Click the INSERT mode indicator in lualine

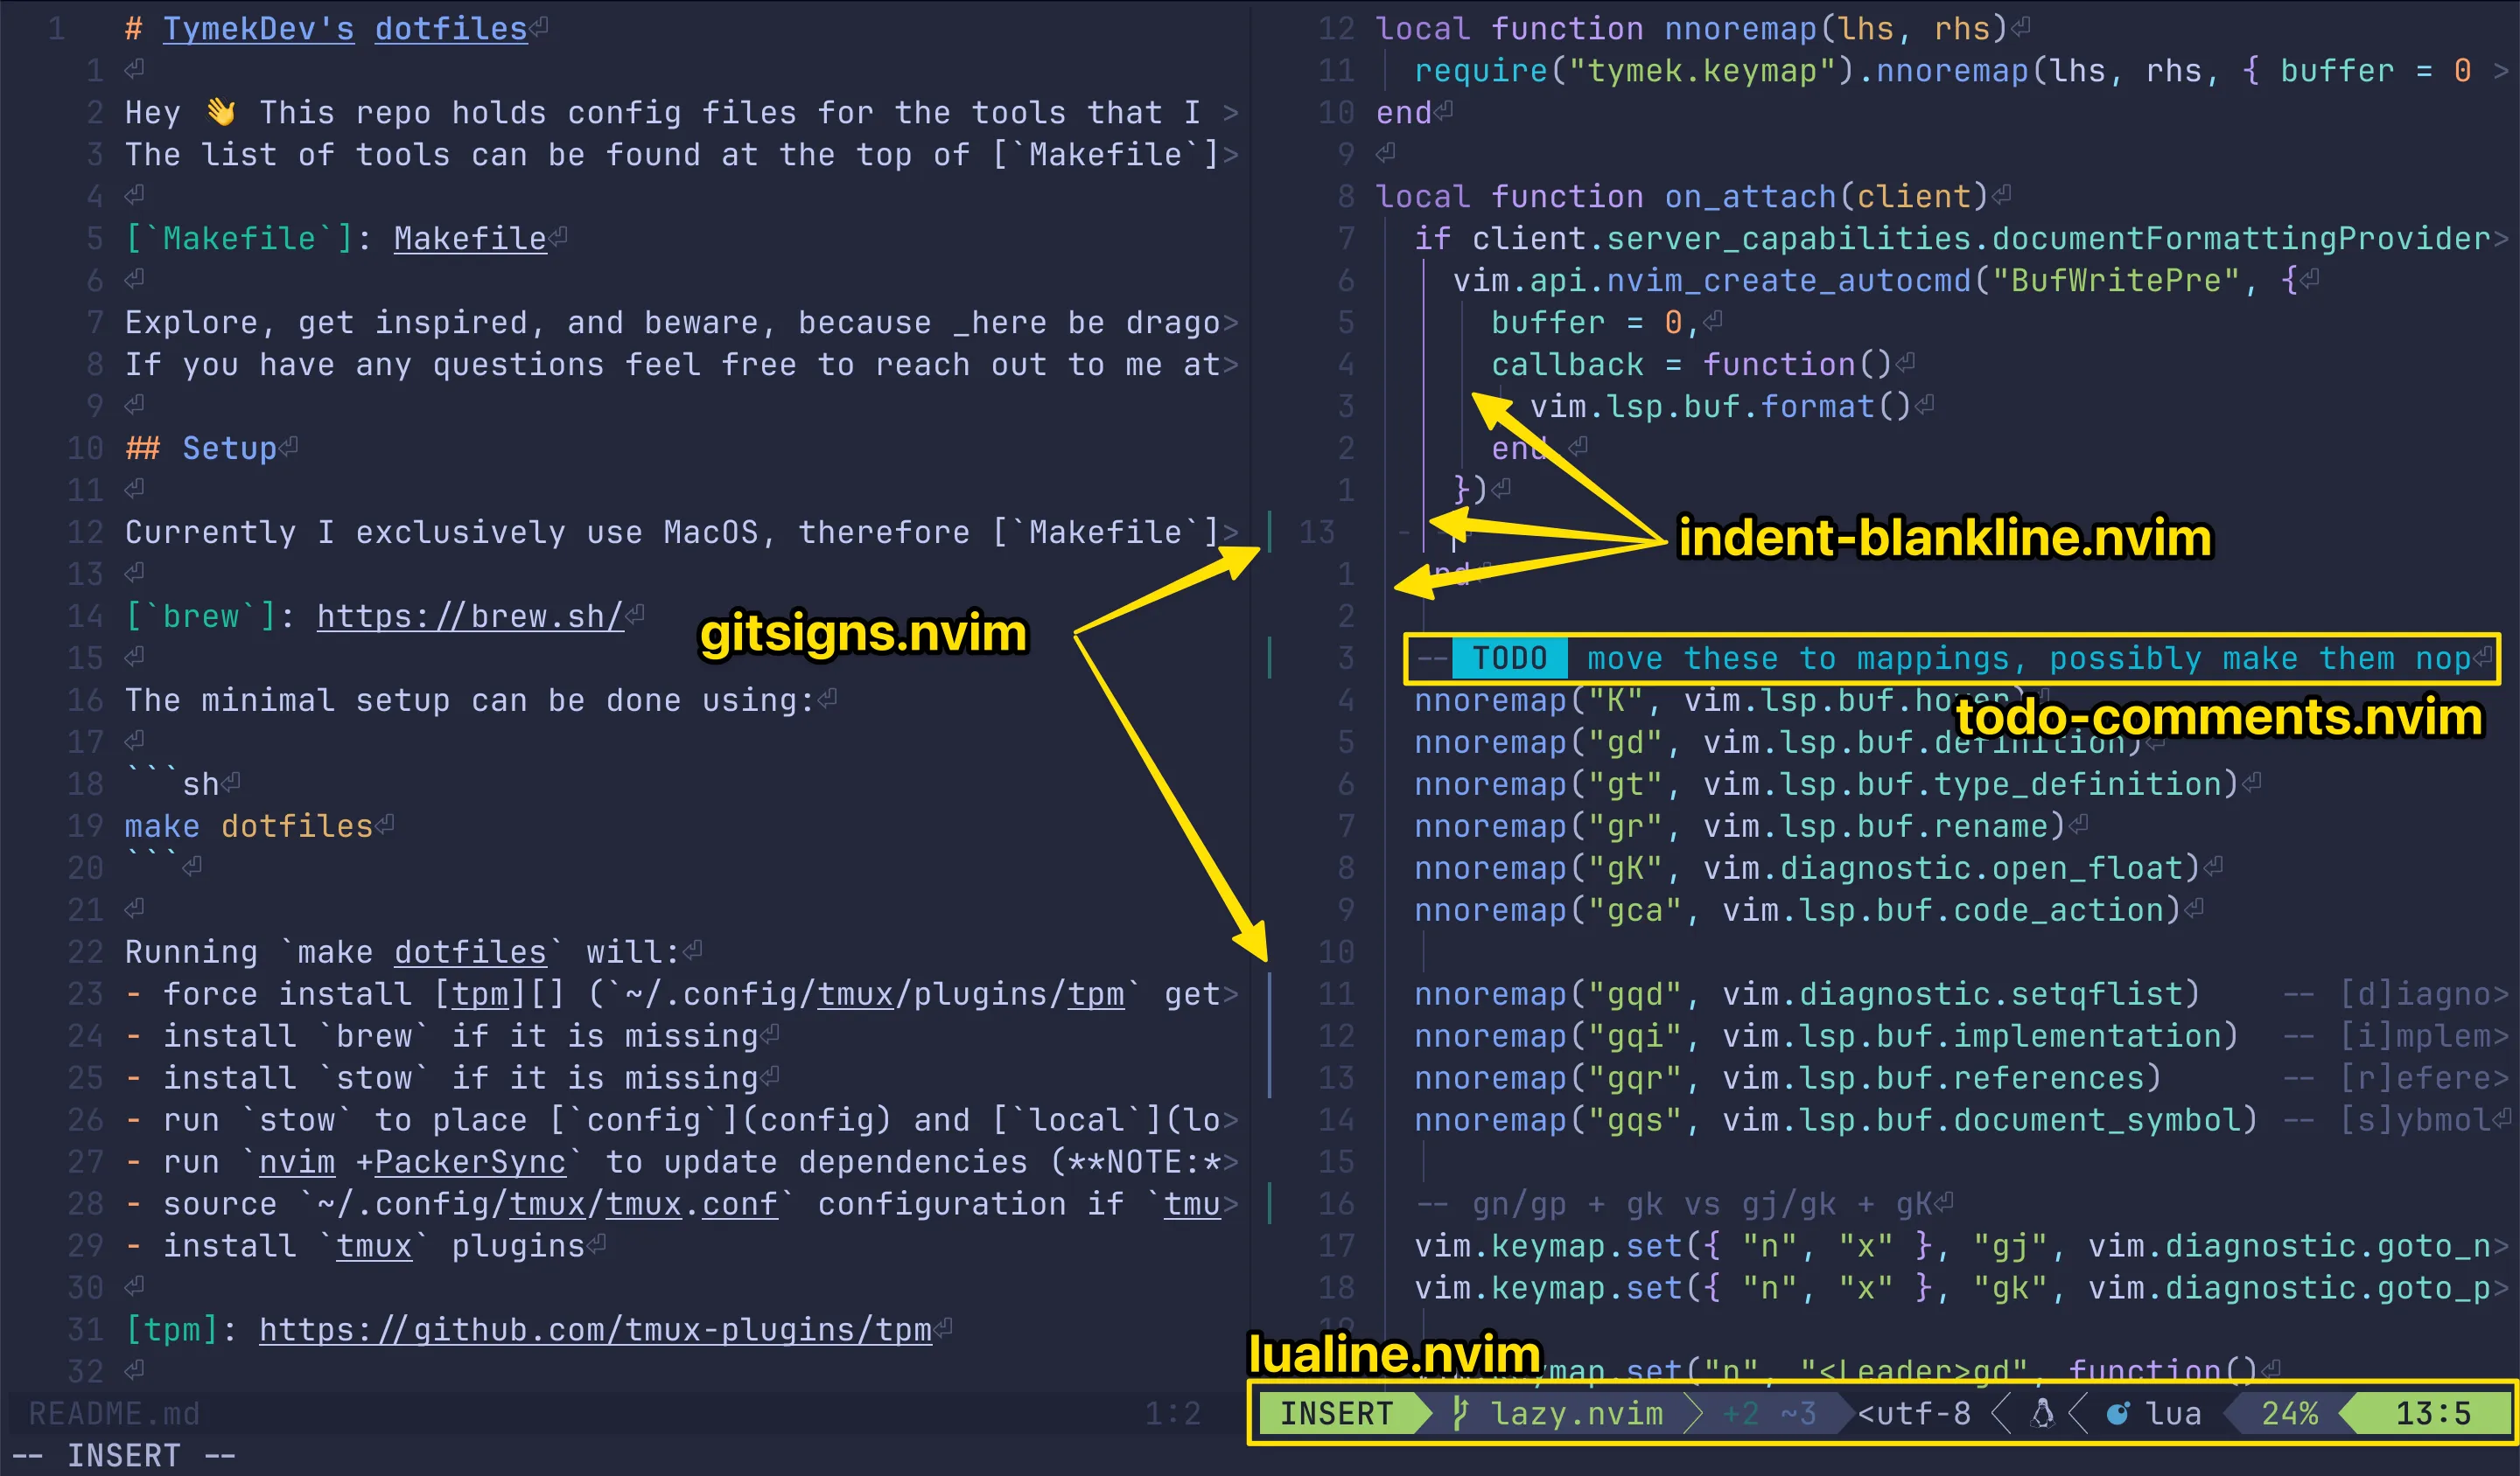click(1336, 1413)
